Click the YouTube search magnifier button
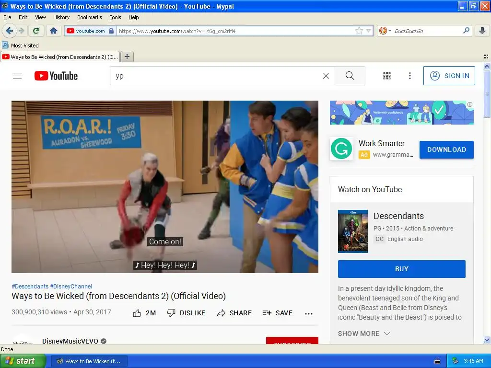Image resolution: width=491 pixels, height=368 pixels. click(x=350, y=76)
